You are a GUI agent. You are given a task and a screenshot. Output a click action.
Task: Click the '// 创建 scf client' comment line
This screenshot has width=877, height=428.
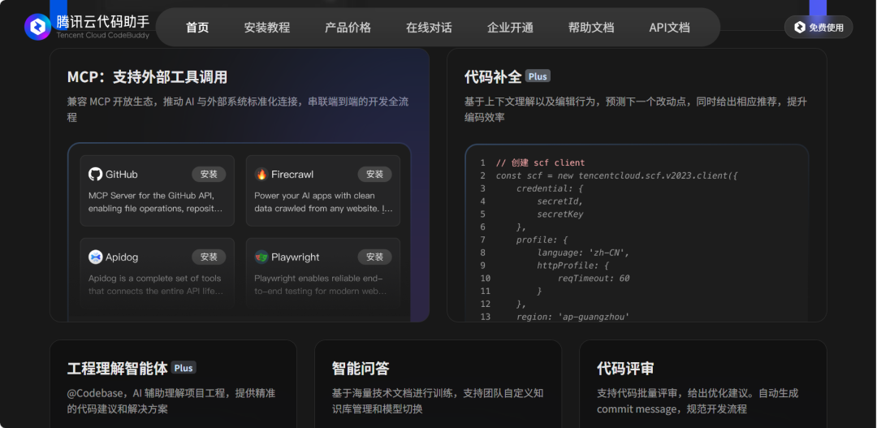click(x=540, y=162)
